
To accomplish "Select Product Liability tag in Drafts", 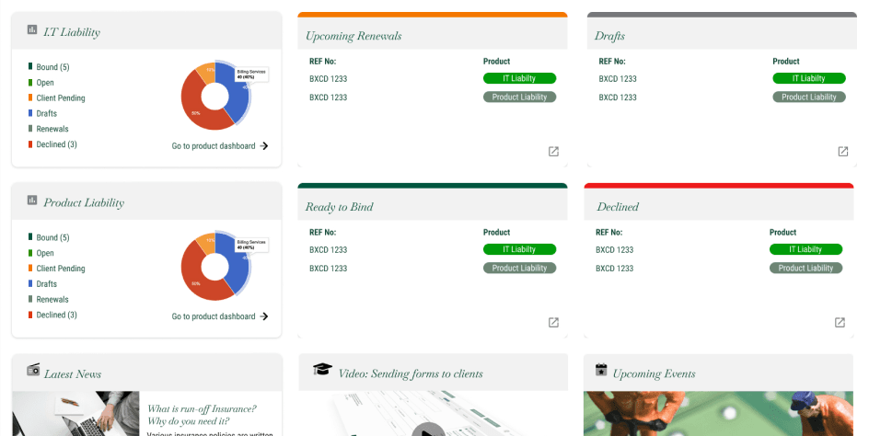I will click(x=809, y=98).
